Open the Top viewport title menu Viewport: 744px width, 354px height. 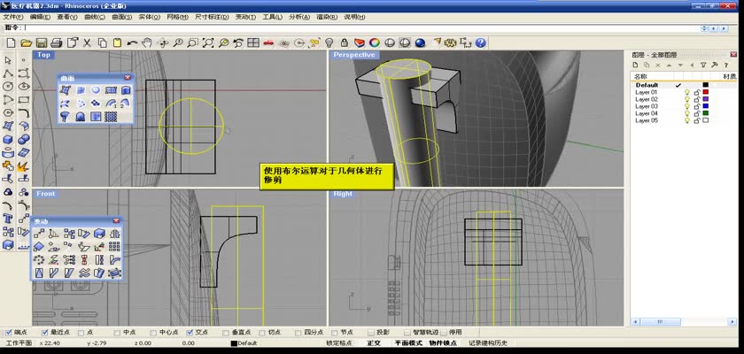[x=43, y=55]
